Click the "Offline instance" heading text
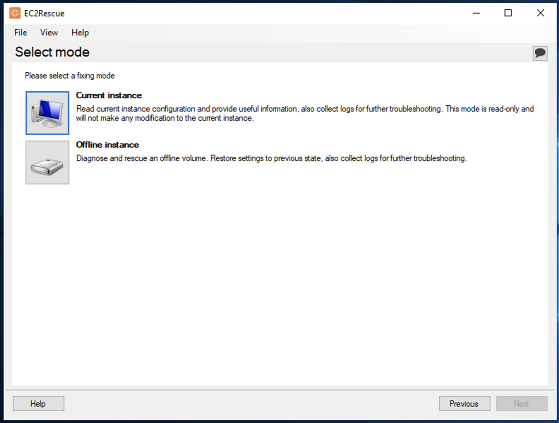The image size is (559, 423). click(108, 145)
